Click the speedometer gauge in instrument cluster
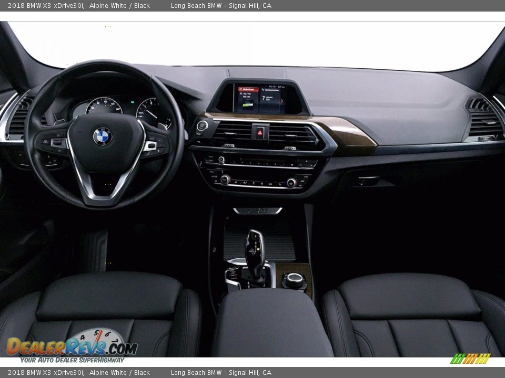Screen dimensions: 505x378 point(104,106)
